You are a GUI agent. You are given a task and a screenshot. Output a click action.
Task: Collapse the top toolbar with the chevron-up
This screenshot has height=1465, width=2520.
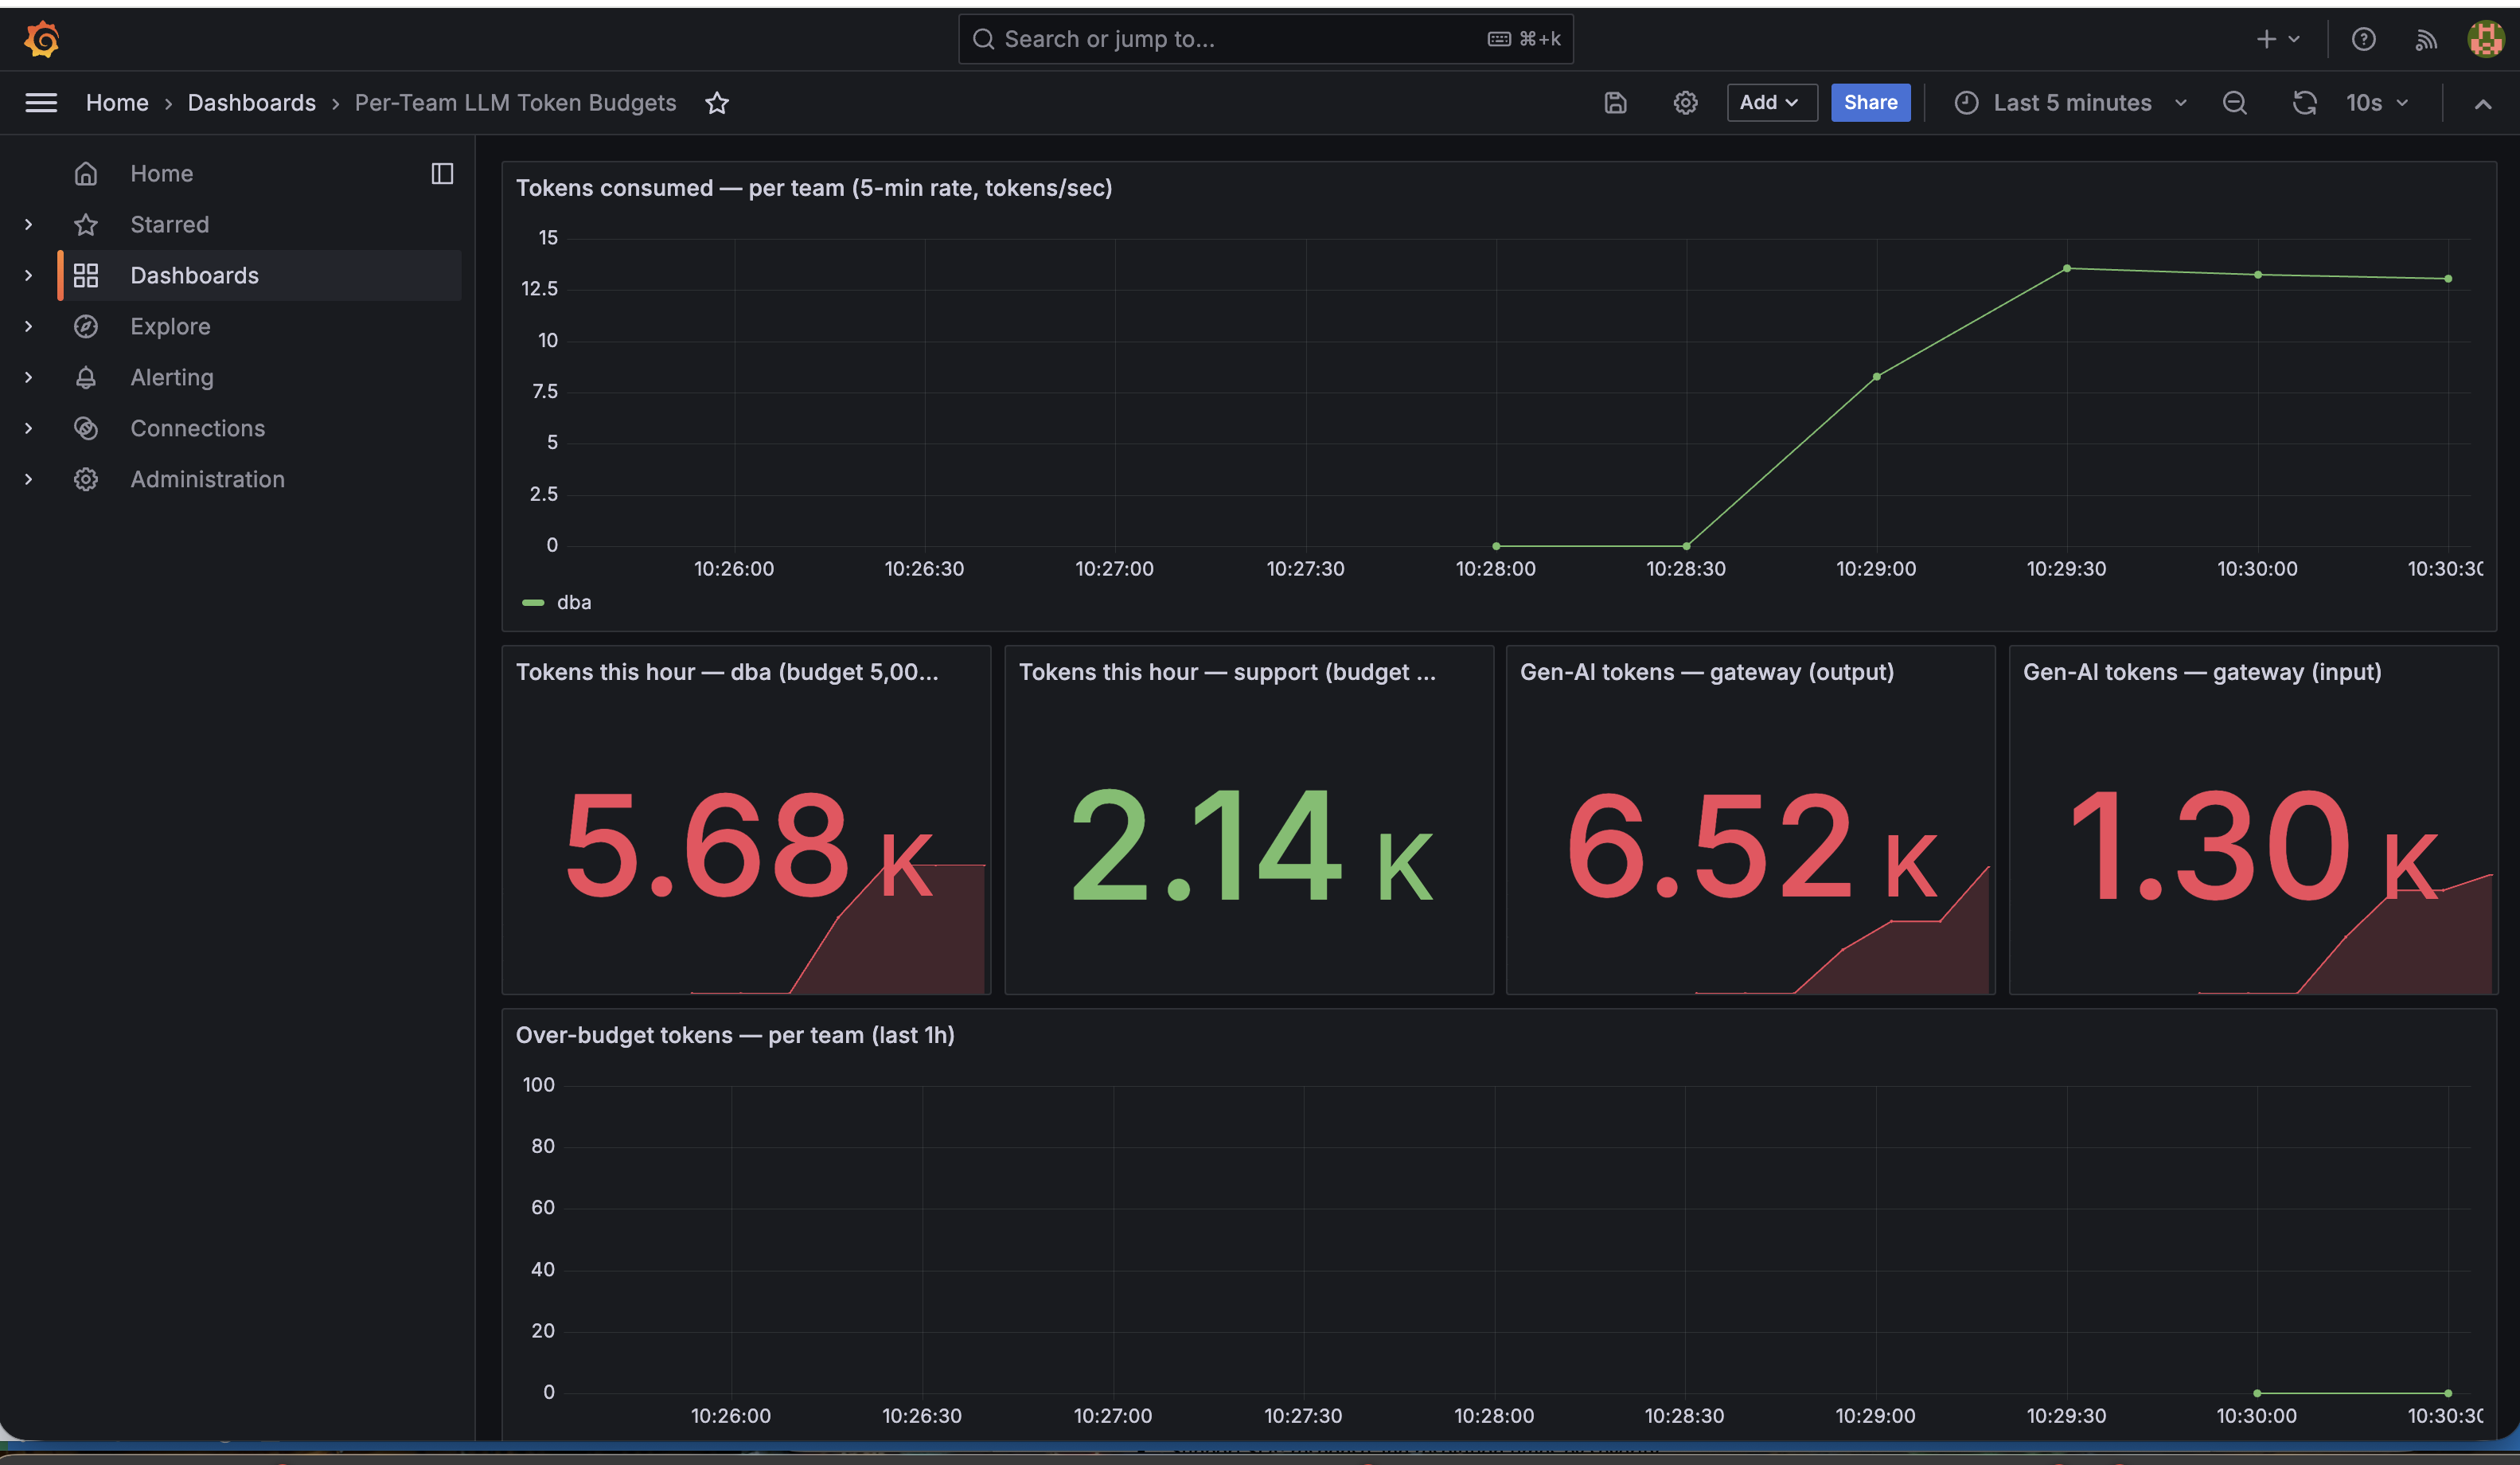point(2483,103)
